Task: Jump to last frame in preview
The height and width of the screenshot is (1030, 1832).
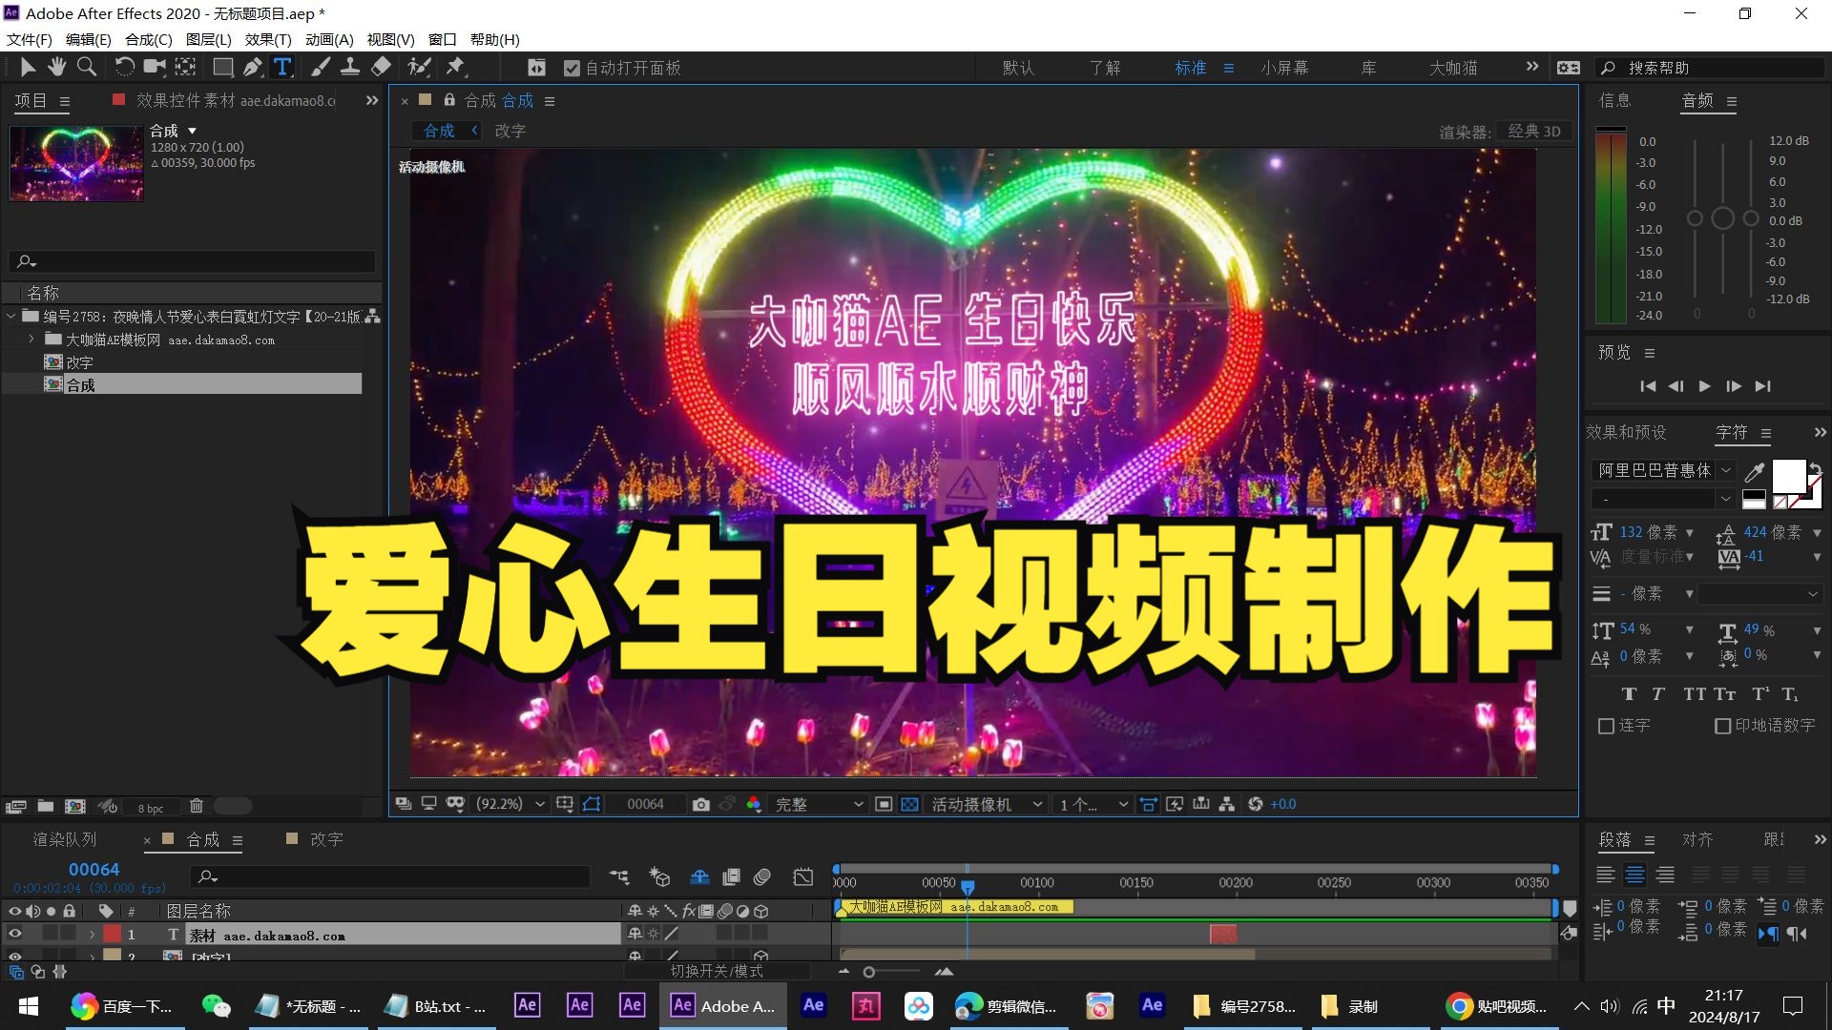Action: (1763, 386)
